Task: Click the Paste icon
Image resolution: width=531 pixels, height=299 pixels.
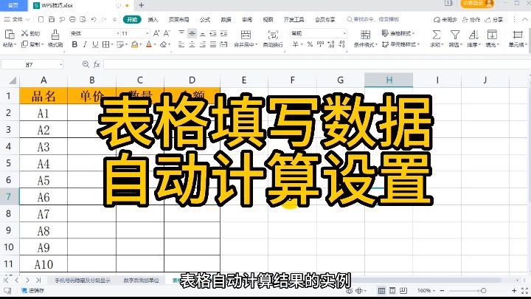Action: point(10,34)
